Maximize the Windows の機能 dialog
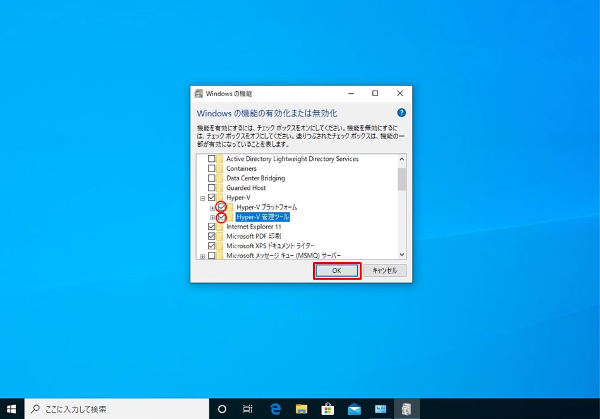This screenshot has width=600, height=419. [376, 94]
